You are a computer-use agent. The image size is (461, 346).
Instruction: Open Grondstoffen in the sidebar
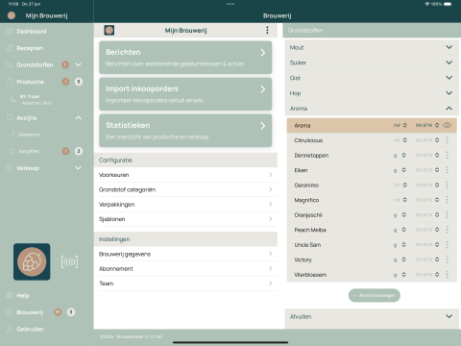click(35, 64)
